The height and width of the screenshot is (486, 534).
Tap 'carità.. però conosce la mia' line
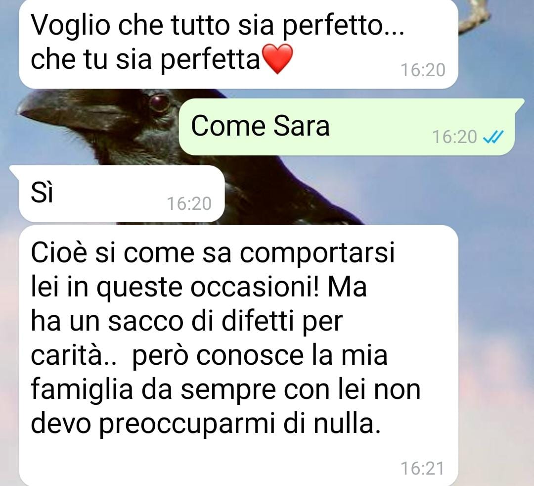click(209, 356)
